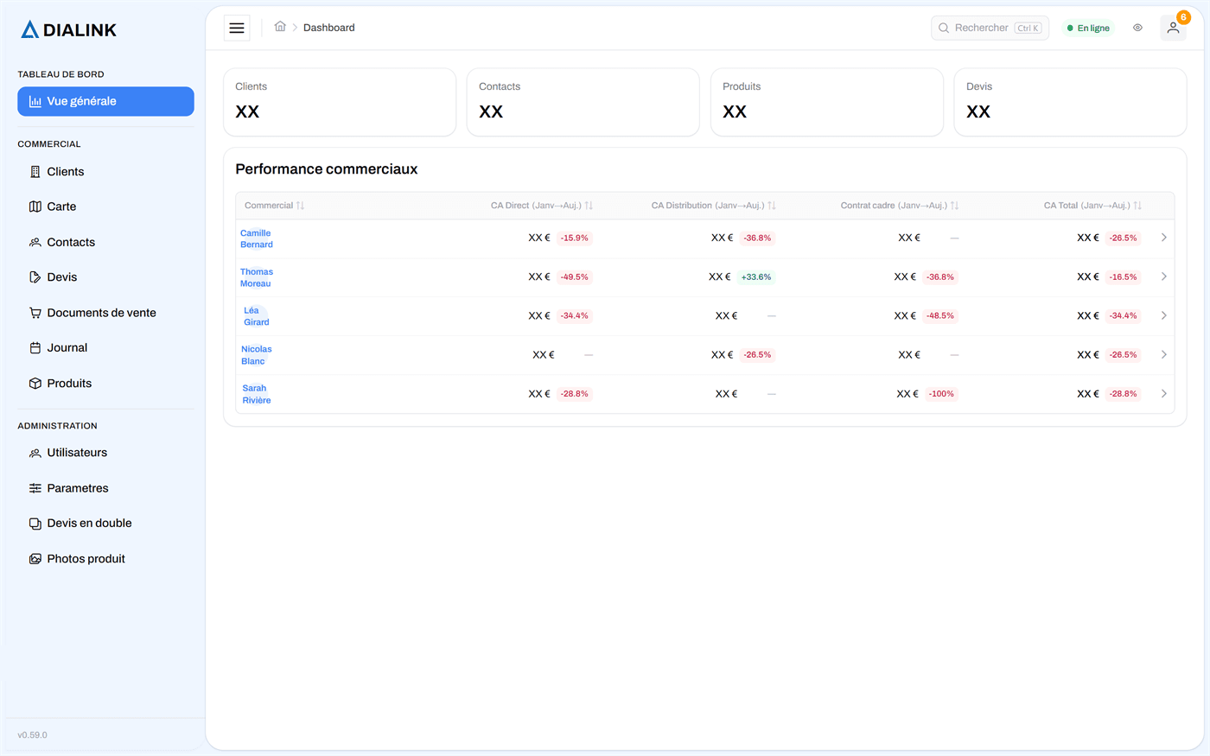Sort by CA Total column
The height and width of the screenshot is (756, 1210).
tap(1092, 206)
